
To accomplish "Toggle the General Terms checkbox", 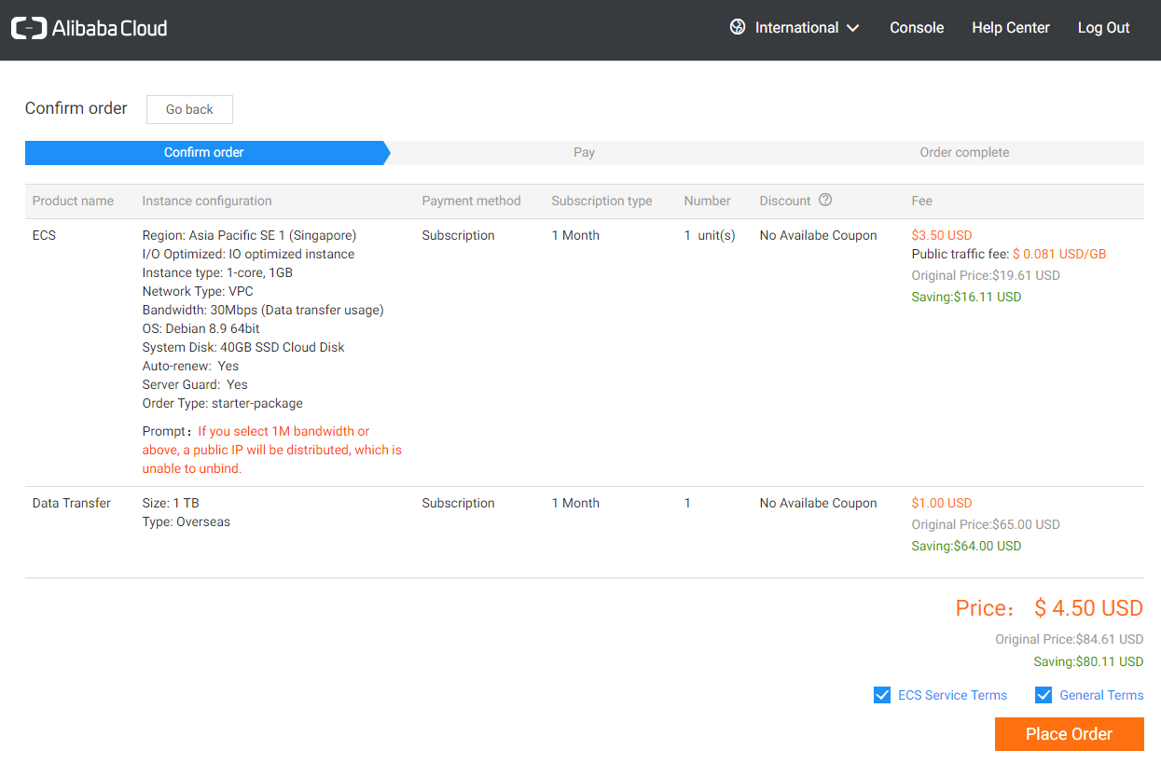I will point(1044,695).
